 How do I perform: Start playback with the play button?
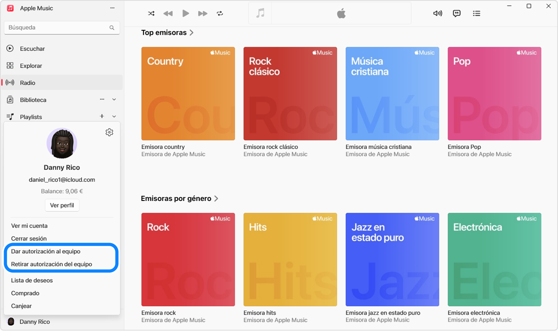pos(186,14)
